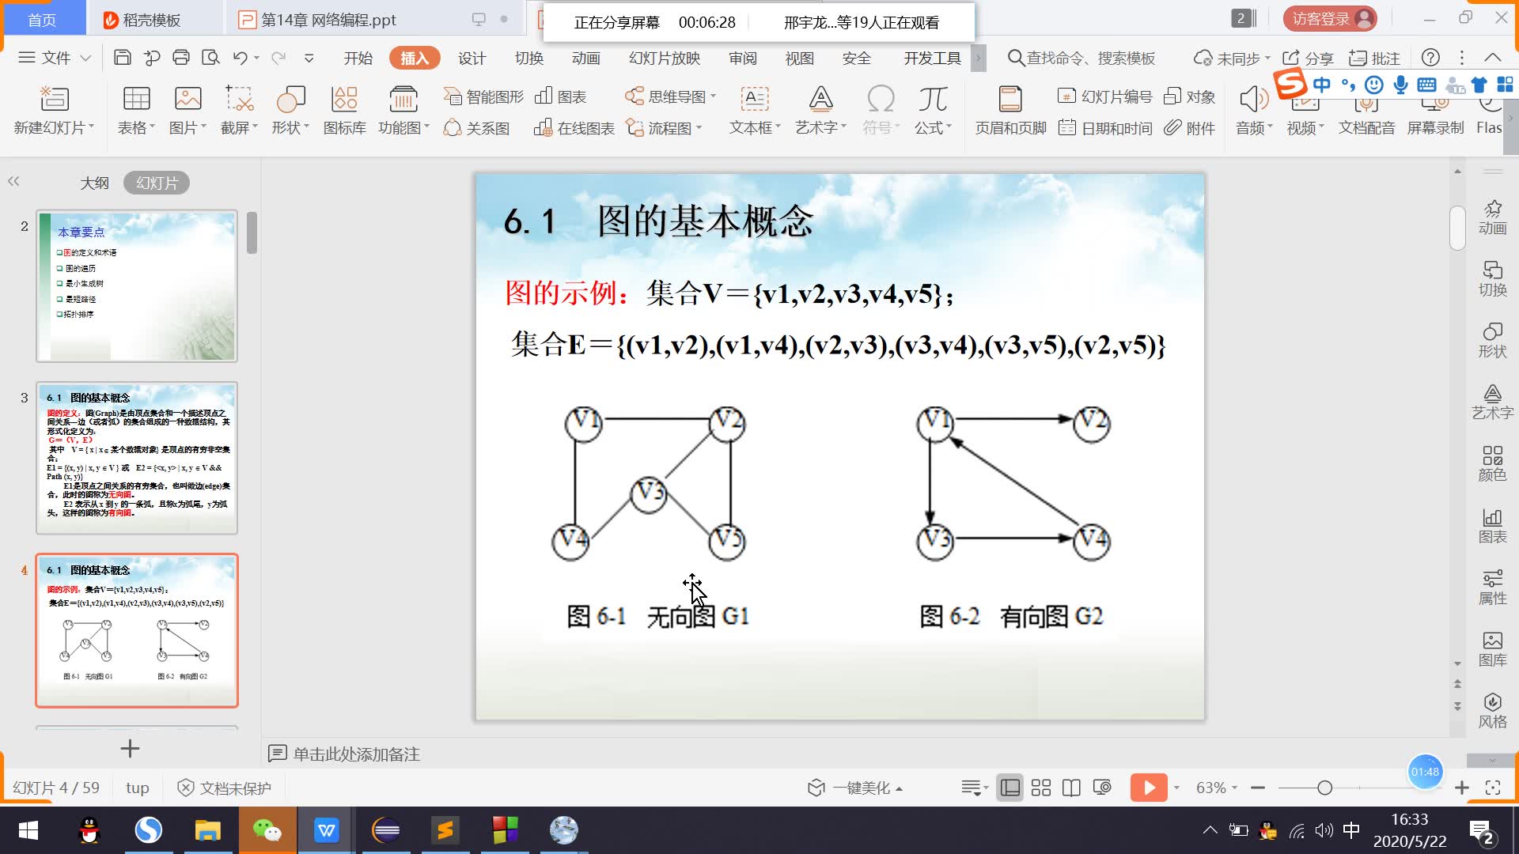Insert 智能图形 smart graphic

click(483, 96)
